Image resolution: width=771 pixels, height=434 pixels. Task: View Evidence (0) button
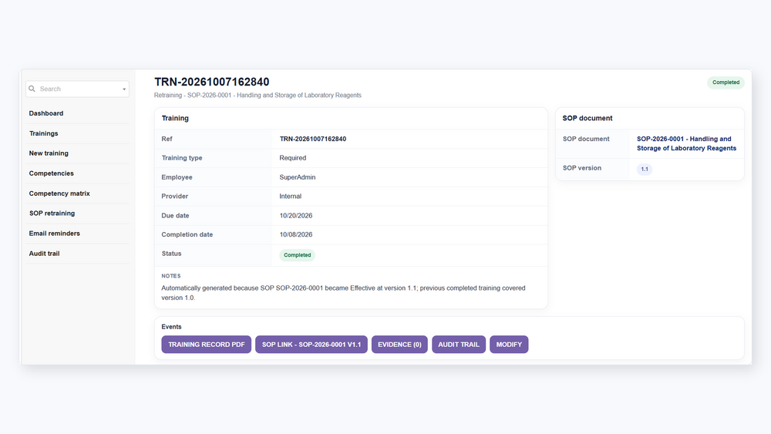coord(399,345)
